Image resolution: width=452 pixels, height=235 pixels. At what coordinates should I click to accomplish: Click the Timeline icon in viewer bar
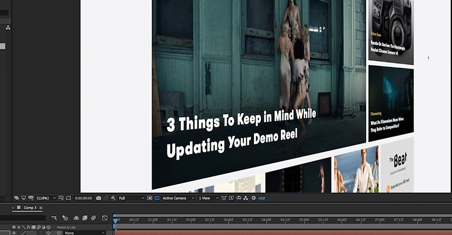[239, 198]
